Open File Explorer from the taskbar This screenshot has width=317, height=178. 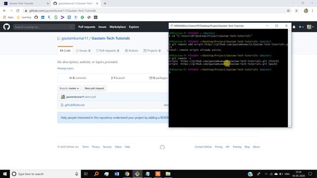pyautogui.click(x=168, y=174)
